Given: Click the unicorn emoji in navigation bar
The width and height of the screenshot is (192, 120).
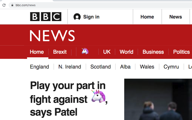Looking at the screenshot, I should [85, 51].
